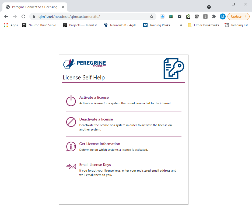
Task: Click the Deactivate a license link
Action: (96, 119)
